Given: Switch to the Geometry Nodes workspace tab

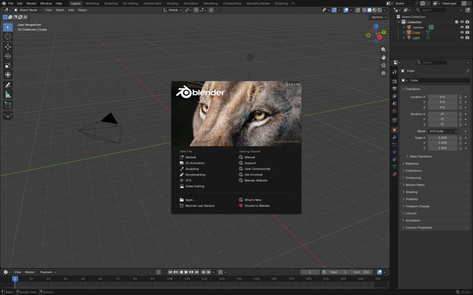Looking at the screenshot, I should click(258, 3).
